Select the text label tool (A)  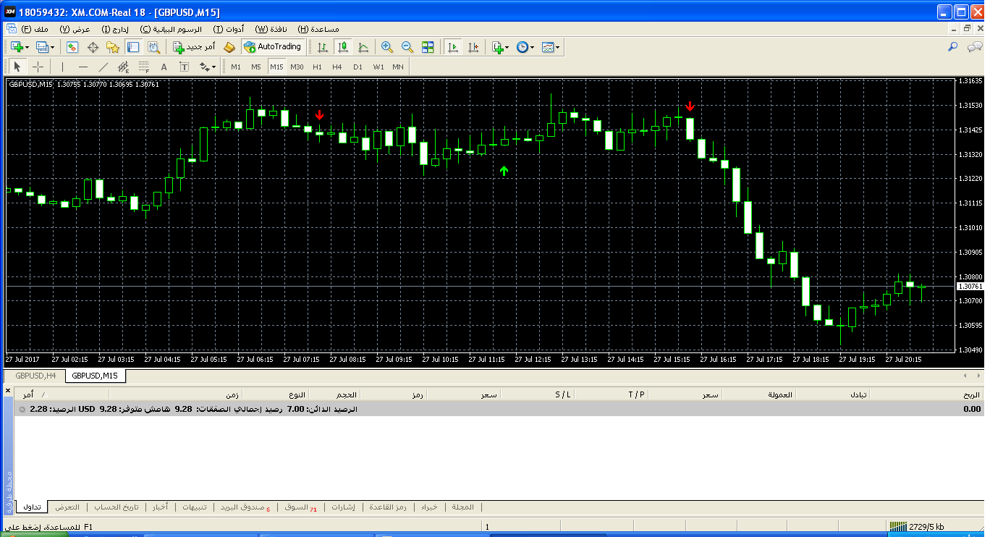[x=164, y=67]
